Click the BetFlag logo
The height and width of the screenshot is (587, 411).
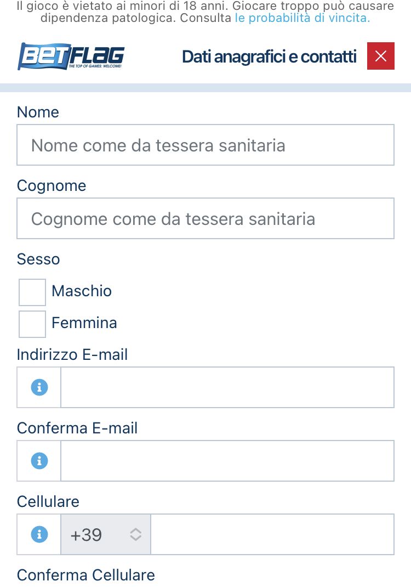71,56
